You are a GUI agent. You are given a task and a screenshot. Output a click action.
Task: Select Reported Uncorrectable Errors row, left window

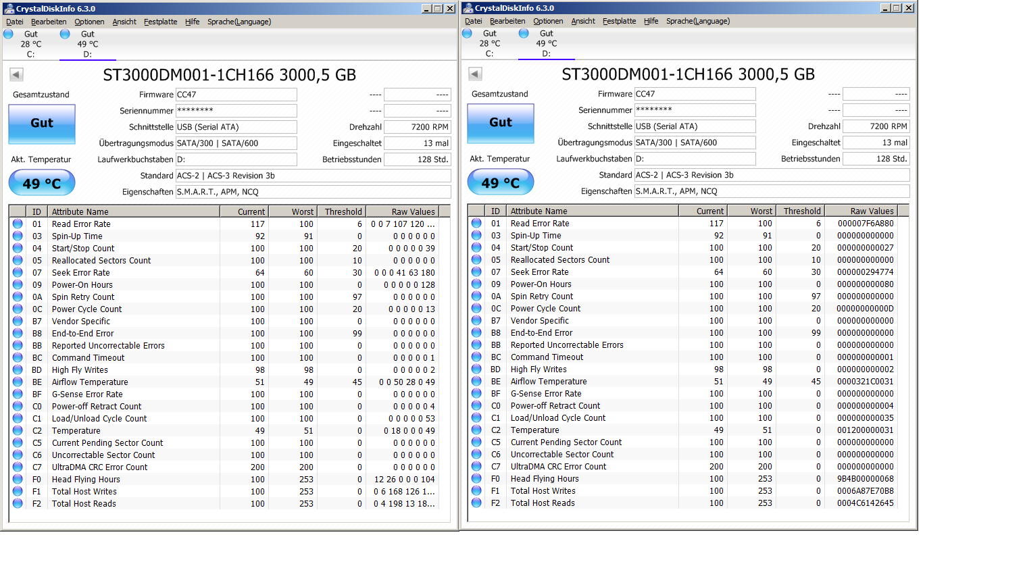pyautogui.click(x=224, y=345)
